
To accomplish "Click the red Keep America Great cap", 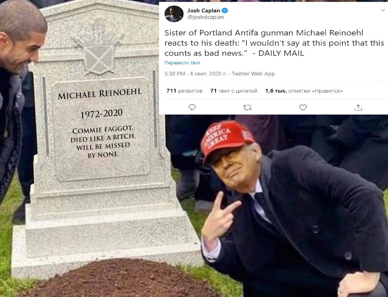I will coord(226,140).
